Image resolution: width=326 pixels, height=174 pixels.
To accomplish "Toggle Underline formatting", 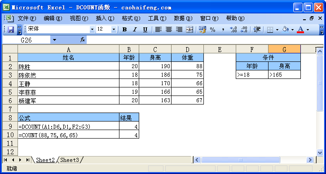I will click(x=145, y=30).
